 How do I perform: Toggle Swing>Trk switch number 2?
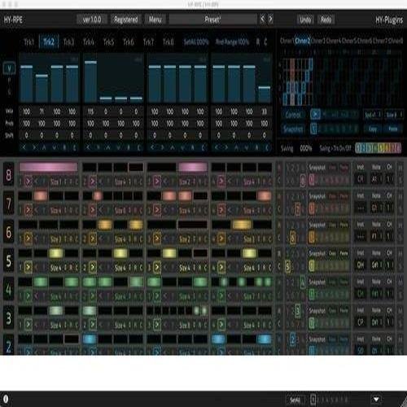(365, 148)
